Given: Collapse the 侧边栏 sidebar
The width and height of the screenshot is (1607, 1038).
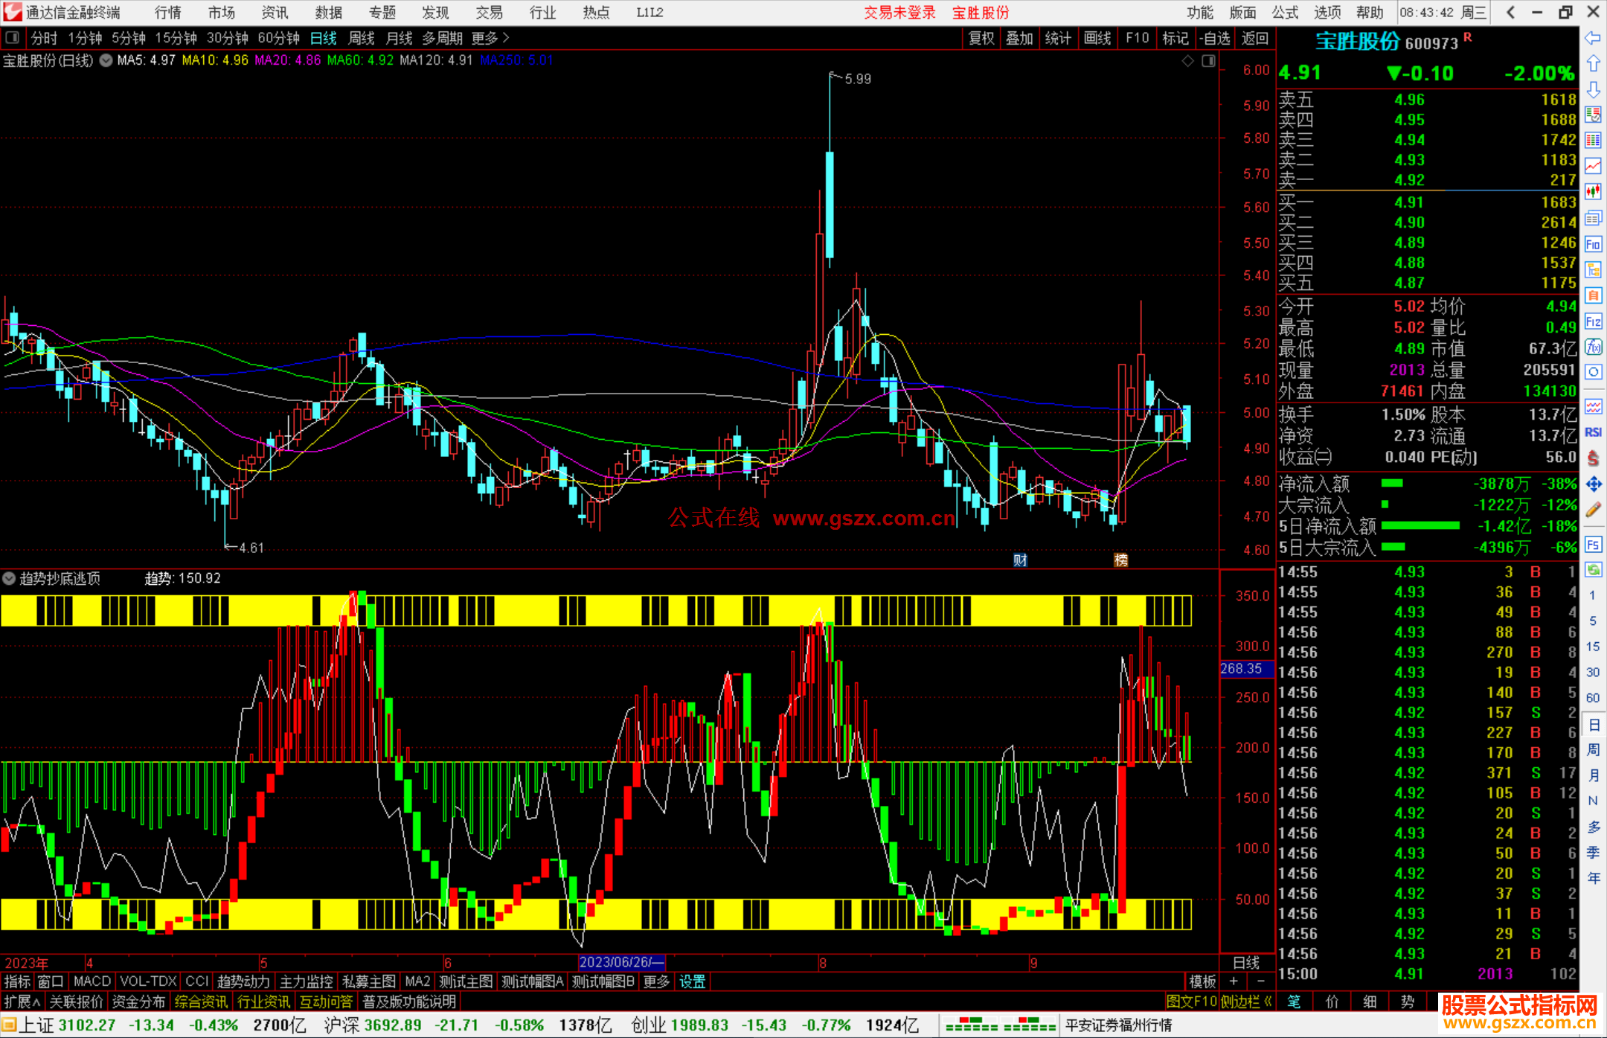Looking at the screenshot, I should click(1246, 1002).
